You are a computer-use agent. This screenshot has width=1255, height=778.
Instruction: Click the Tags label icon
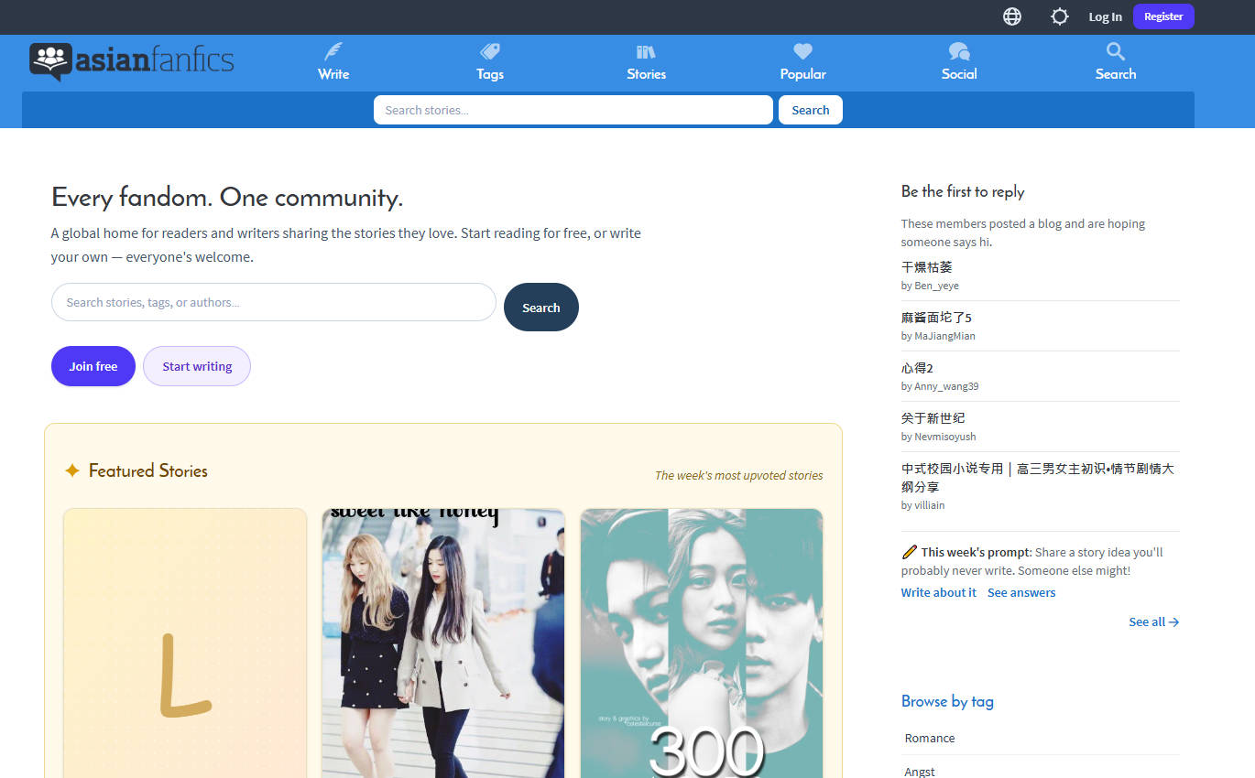click(490, 51)
